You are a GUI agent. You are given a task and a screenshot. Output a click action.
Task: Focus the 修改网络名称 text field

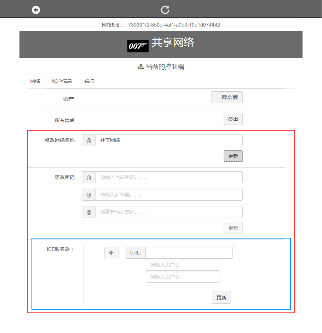(169, 140)
